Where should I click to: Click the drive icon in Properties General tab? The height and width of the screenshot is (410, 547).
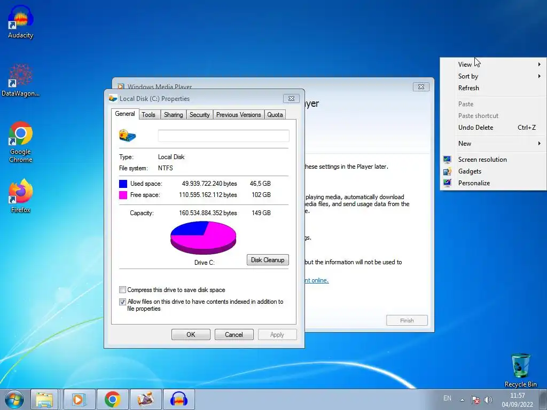[x=127, y=135]
